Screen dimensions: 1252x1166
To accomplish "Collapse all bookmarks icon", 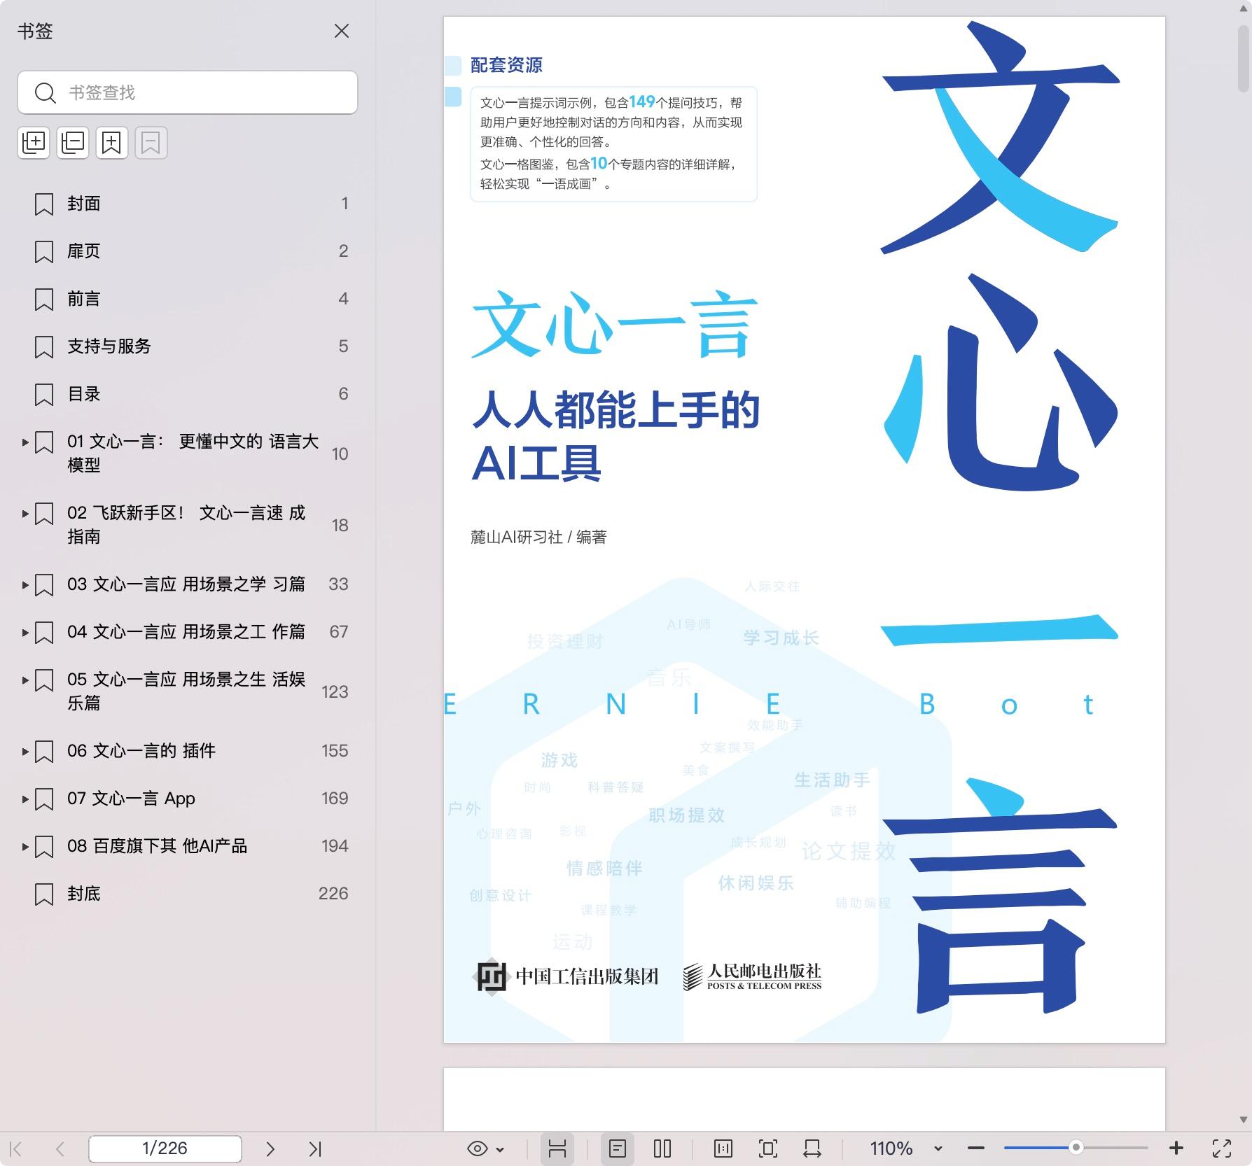I will 73,143.
